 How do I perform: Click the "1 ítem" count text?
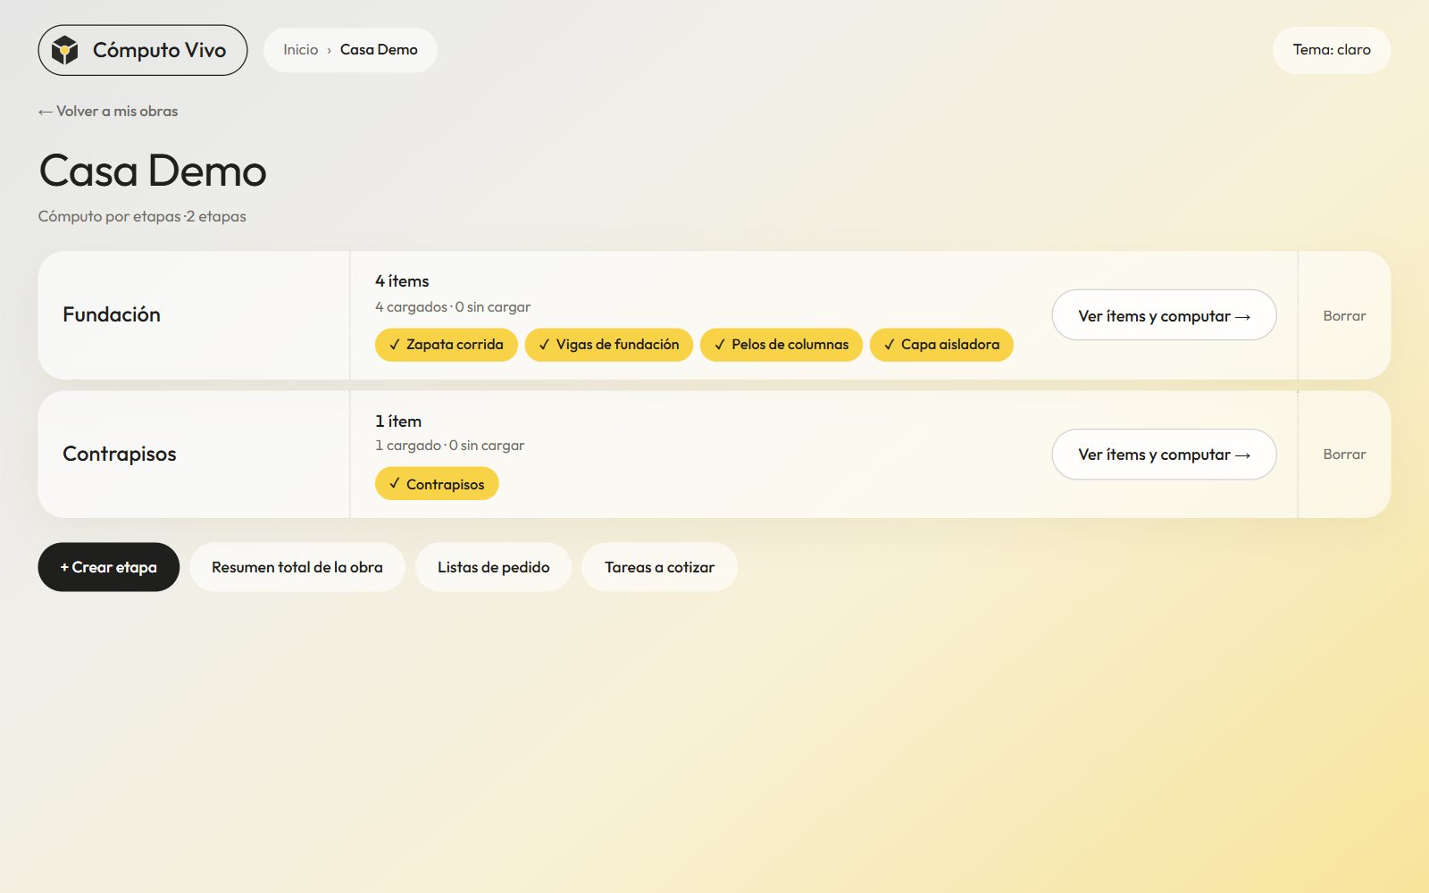(x=398, y=421)
